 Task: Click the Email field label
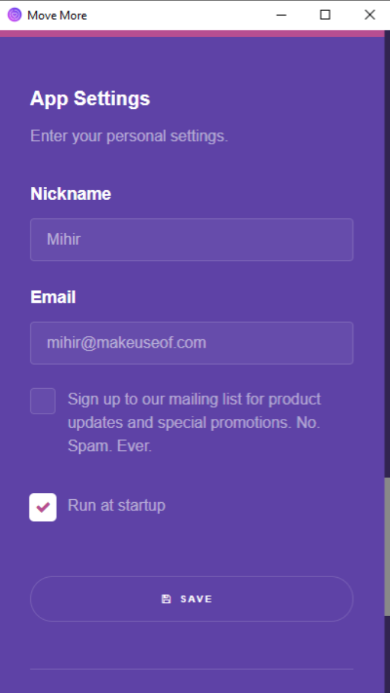53,297
